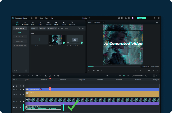Open the Record dropdown
Viewport: 172px width, 113px height.
[x=52, y=28]
